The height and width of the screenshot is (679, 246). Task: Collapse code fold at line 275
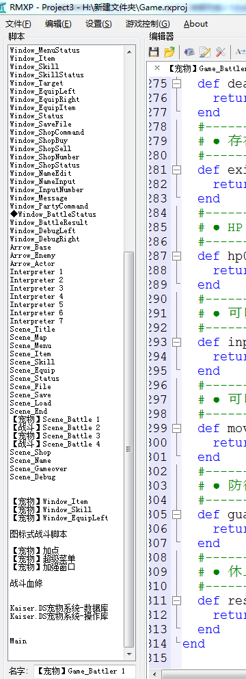[x=176, y=83]
